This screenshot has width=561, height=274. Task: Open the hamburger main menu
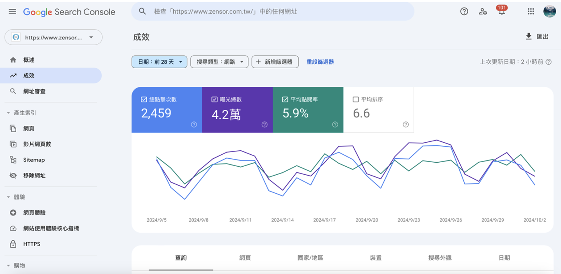(12, 12)
